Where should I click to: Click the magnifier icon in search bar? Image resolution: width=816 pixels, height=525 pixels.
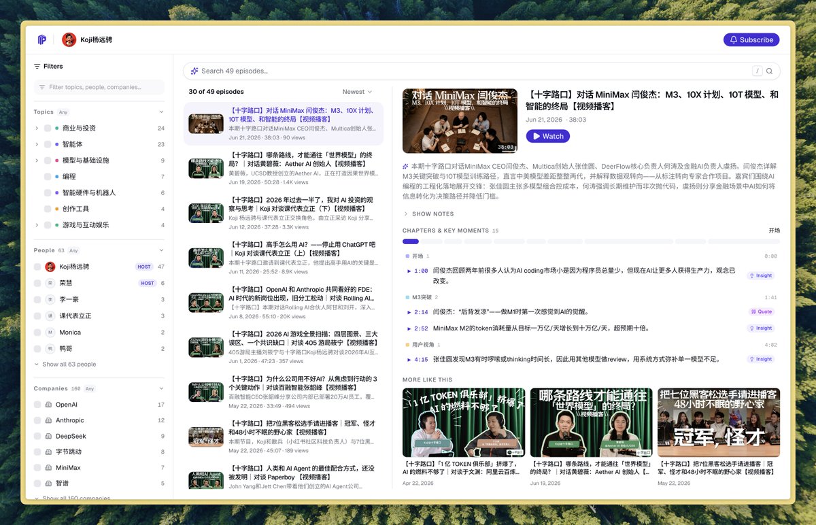770,71
